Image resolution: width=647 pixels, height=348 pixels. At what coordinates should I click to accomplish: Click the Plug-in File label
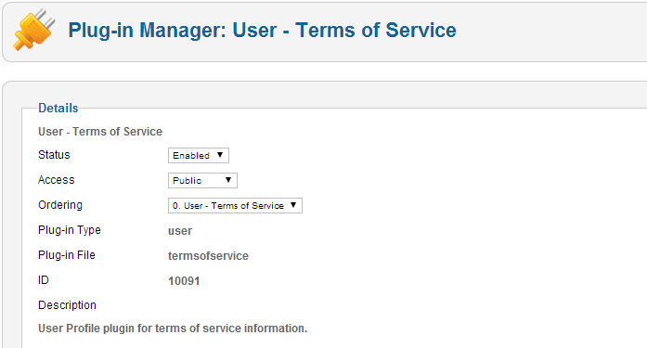click(67, 255)
